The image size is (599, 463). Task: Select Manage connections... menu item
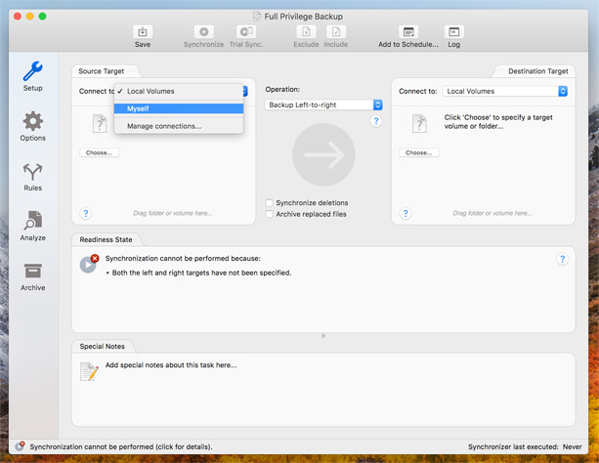click(179, 126)
